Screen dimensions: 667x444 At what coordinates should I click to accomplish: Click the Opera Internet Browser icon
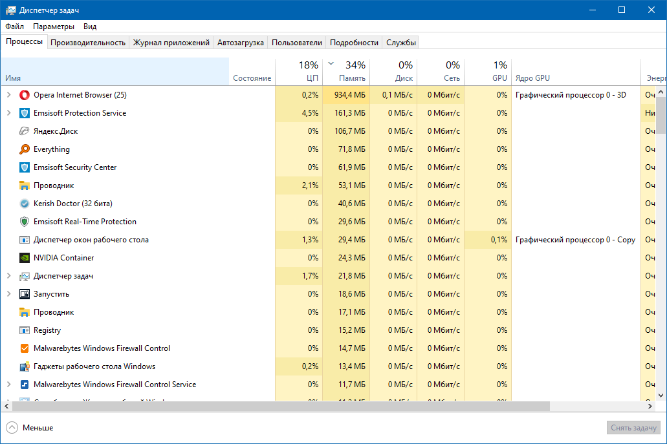[x=25, y=95]
